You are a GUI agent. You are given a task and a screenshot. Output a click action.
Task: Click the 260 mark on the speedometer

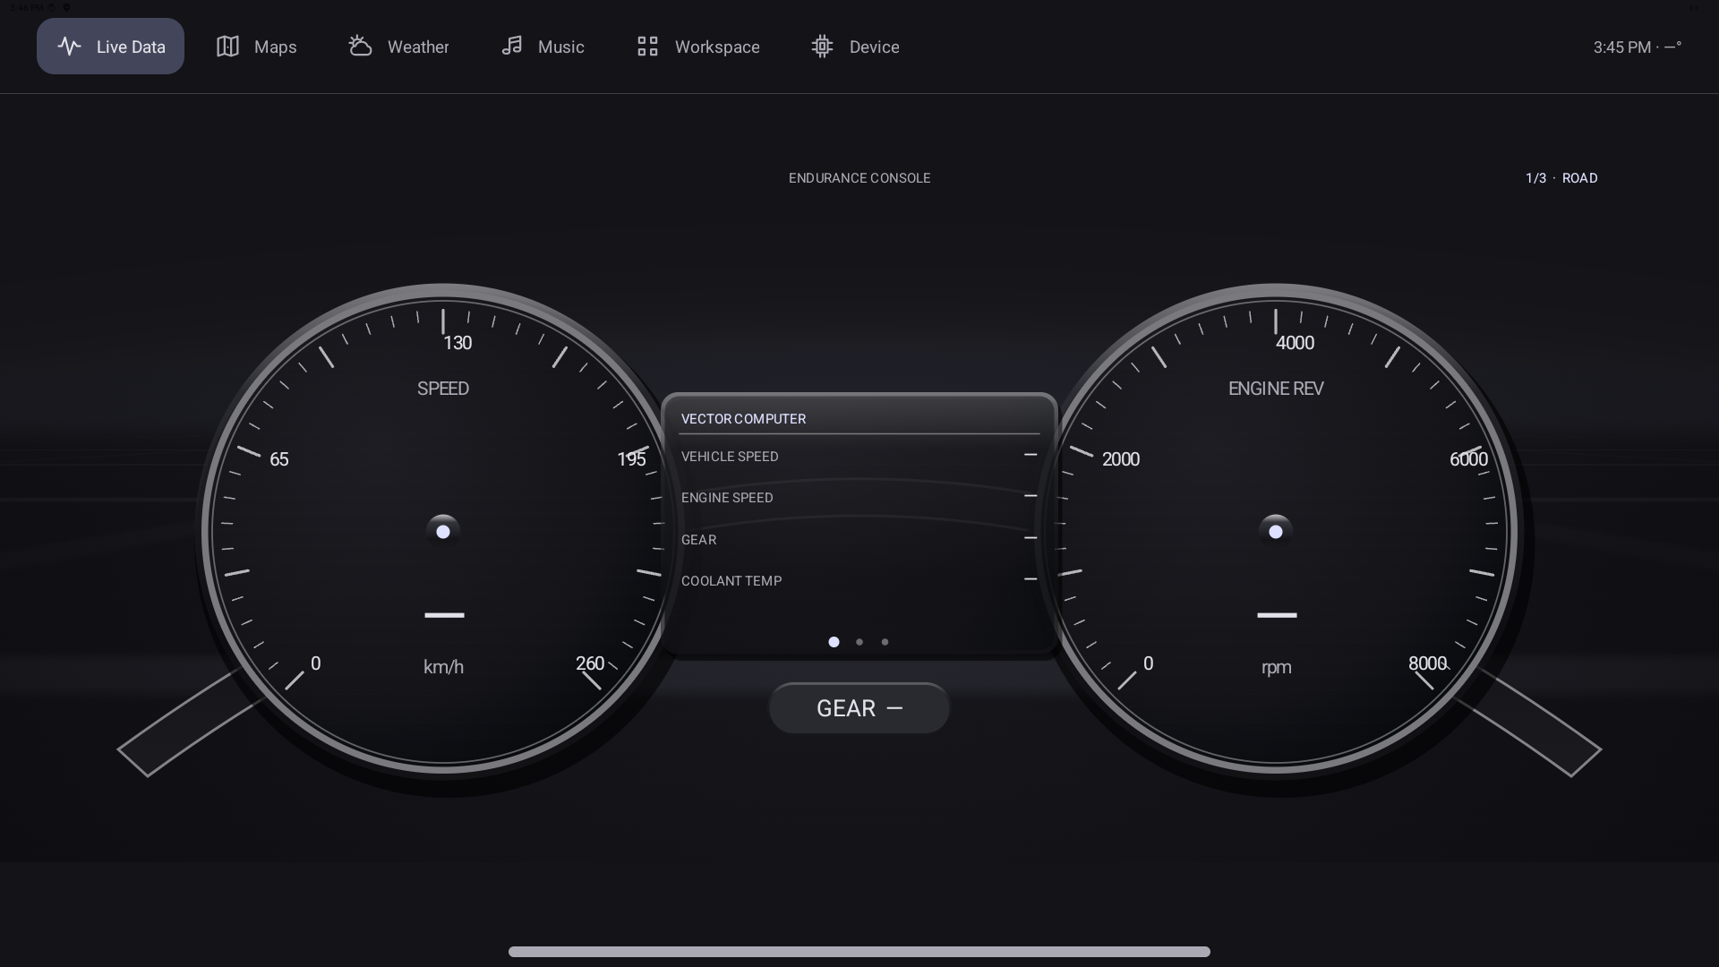[590, 663]
